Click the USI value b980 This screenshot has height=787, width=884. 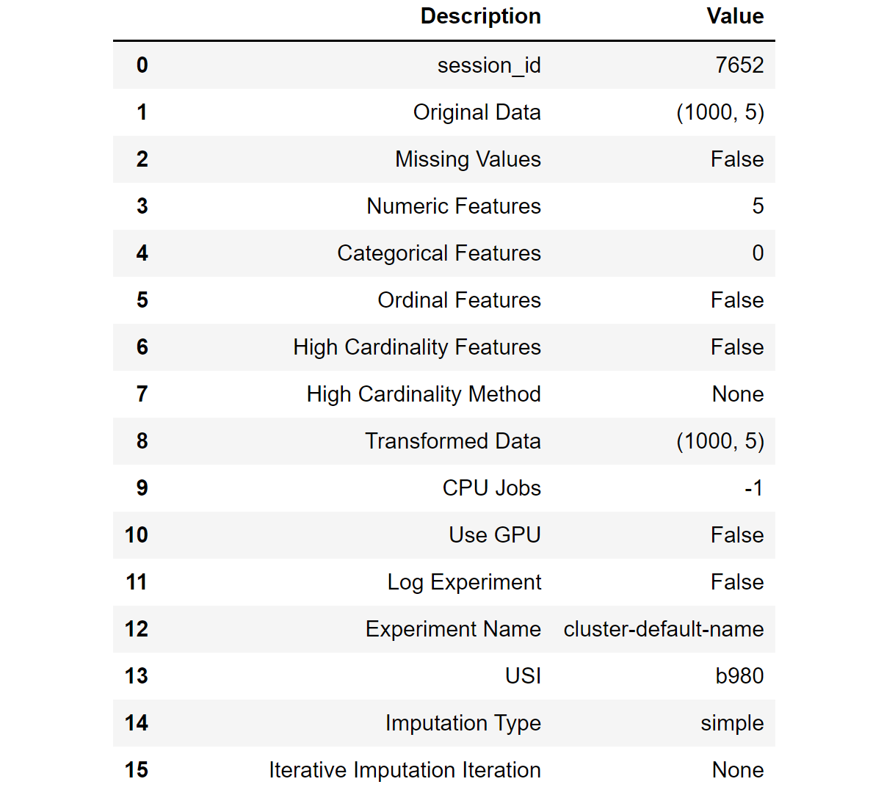pos(739,676)
